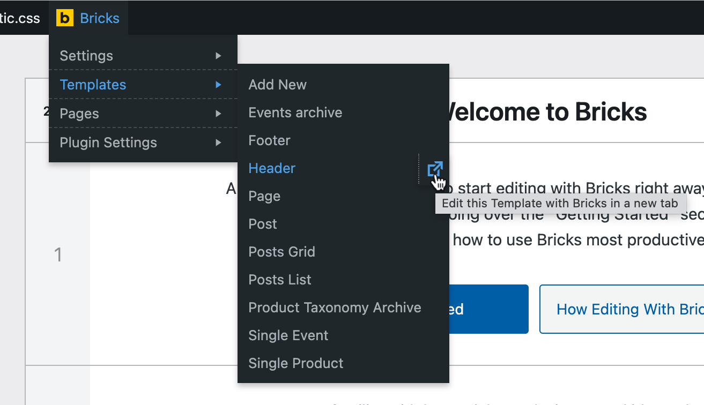Click the How Editing With Bricks button
704x405 pixels.
coord(622,309)
